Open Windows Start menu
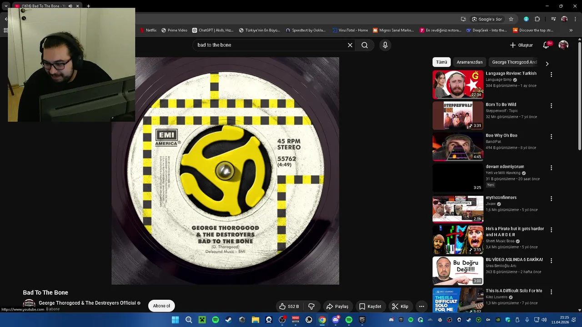The height and width of the screenshot is (327, 582). point(175,320)
